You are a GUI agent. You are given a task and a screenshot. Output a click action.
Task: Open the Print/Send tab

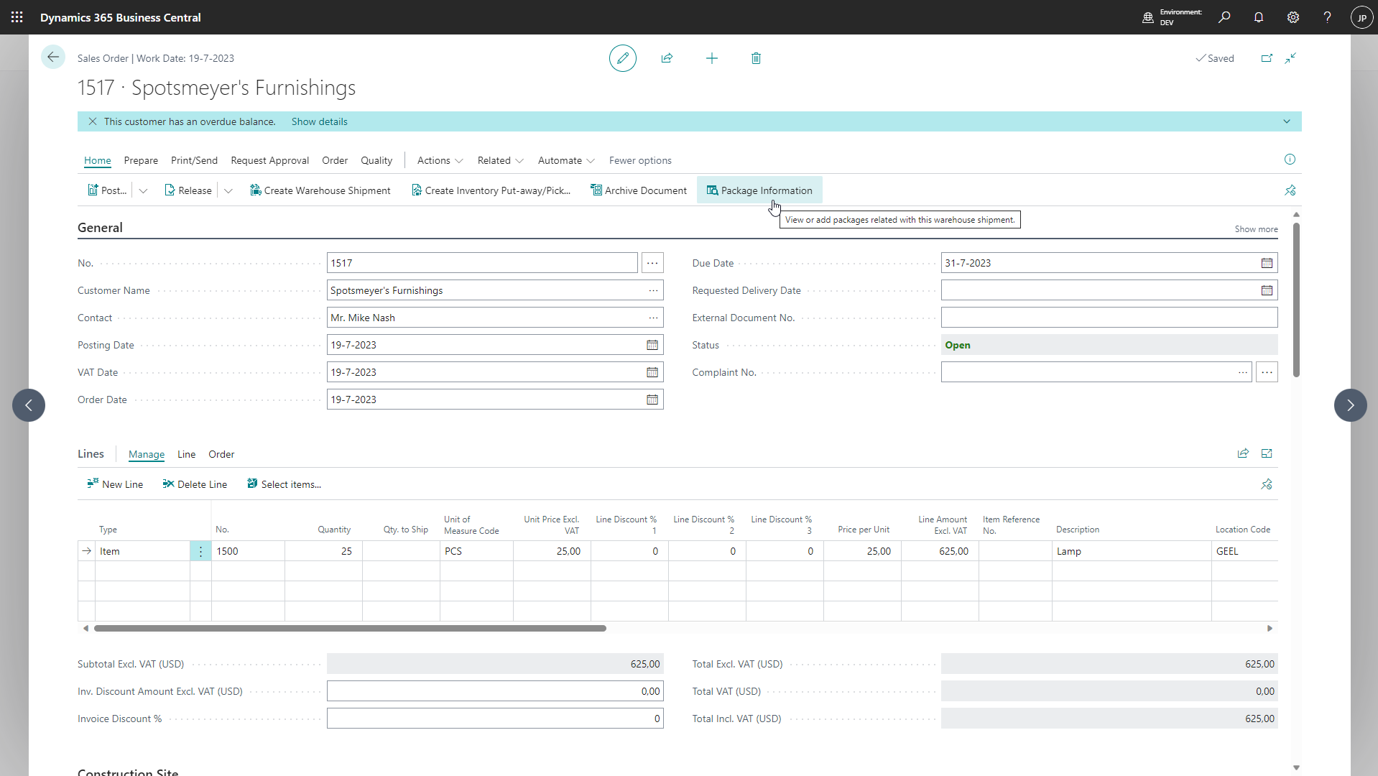tap(194, 160)
